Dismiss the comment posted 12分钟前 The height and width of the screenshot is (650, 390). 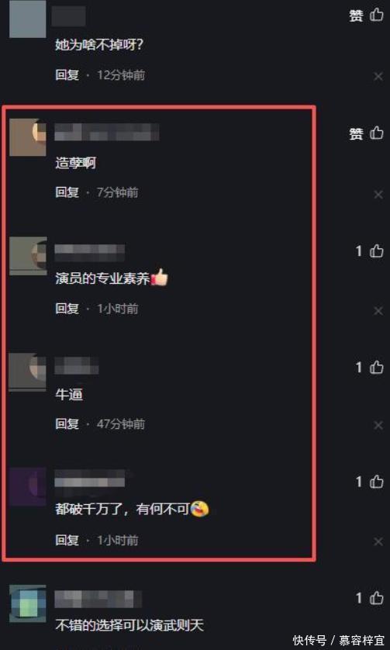coord(378,76)
